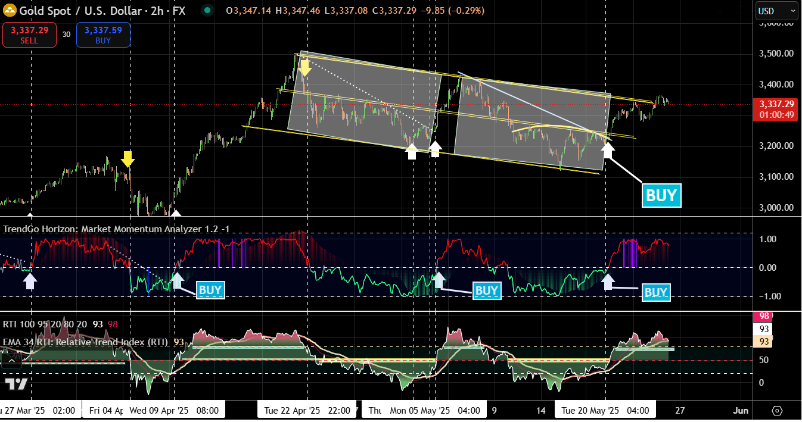Click the Gold Spot symbol icon

coord(10,11)
